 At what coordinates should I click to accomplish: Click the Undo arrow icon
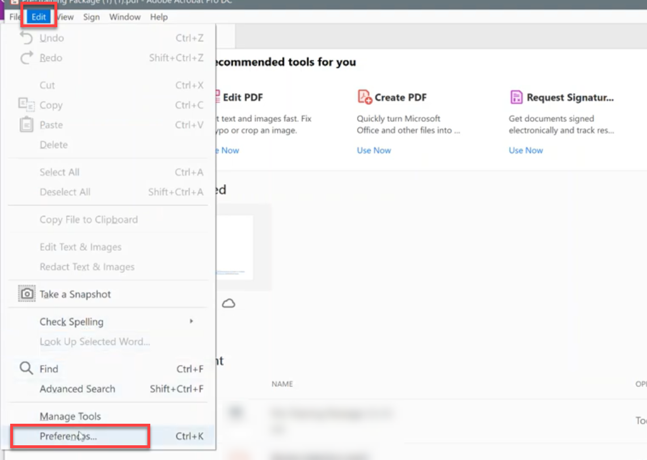pyautogui.click(x=27, y=38)
